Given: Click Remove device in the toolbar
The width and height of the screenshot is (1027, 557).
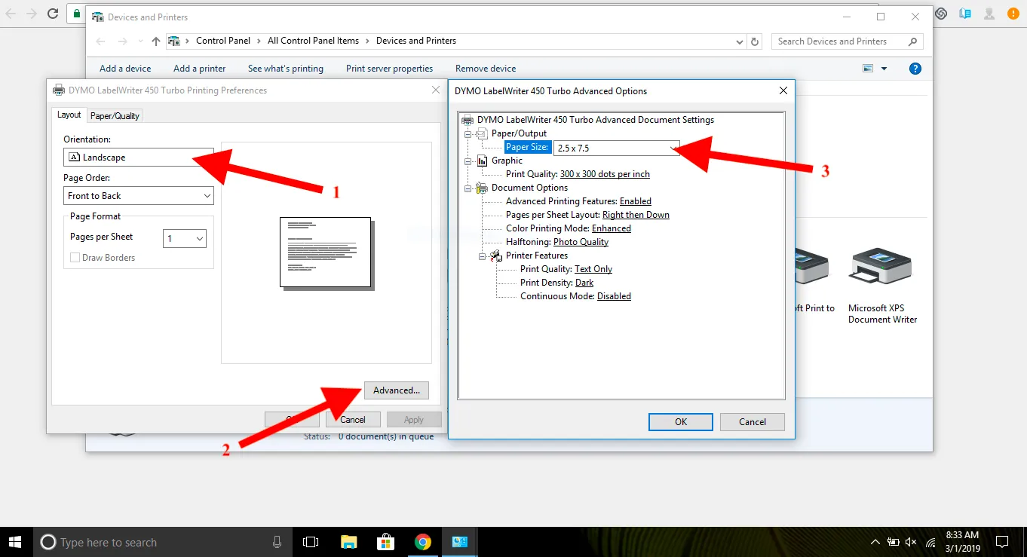Looking at the screenshot, I should (486, 69).
